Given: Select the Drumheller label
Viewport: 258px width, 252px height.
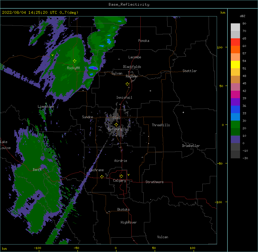Looking at the screenshot, I should click(x=191, y=146).
